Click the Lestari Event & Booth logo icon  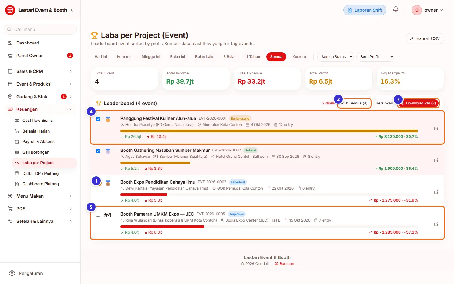coord(10,10)
